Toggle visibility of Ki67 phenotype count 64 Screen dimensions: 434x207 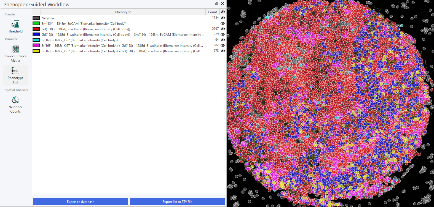click(x=223, y=40)
